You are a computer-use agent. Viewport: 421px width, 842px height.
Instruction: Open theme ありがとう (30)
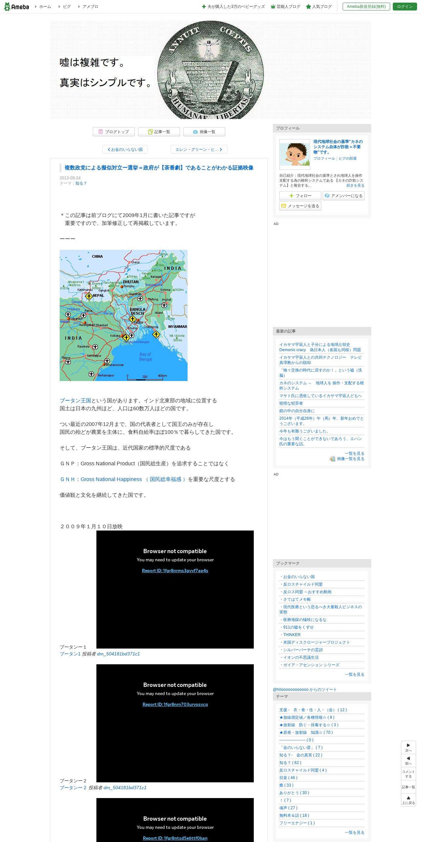pos(294,793)
